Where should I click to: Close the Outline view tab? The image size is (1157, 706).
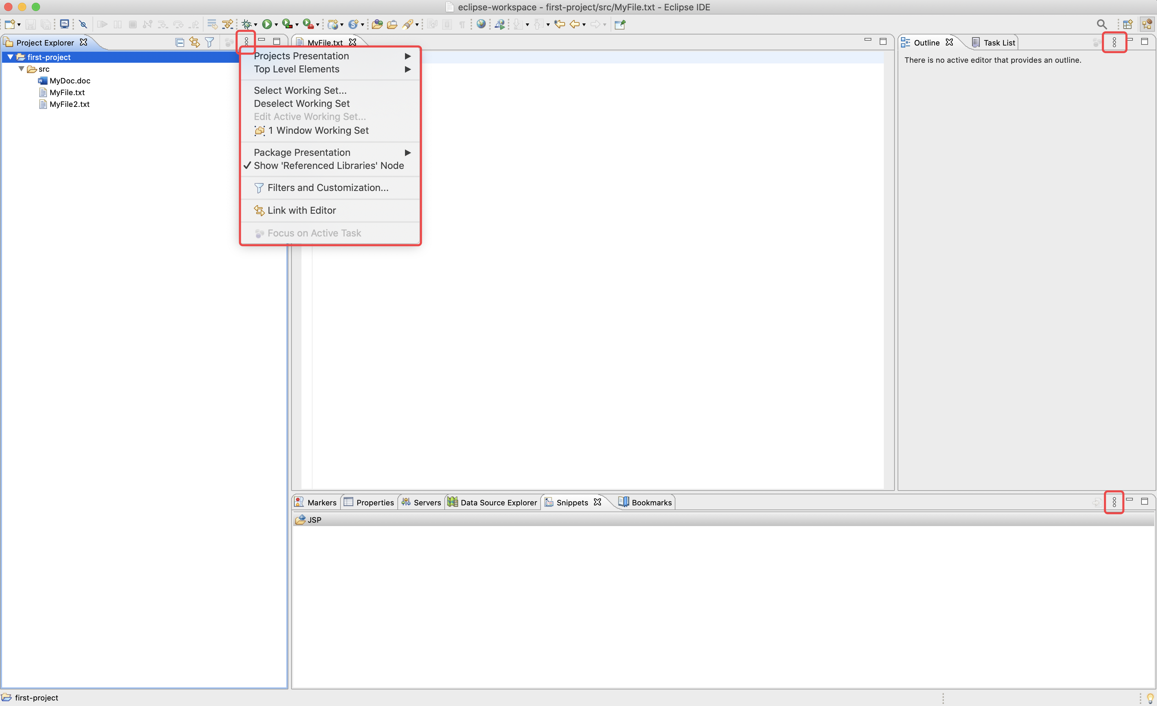pos(949,42)
